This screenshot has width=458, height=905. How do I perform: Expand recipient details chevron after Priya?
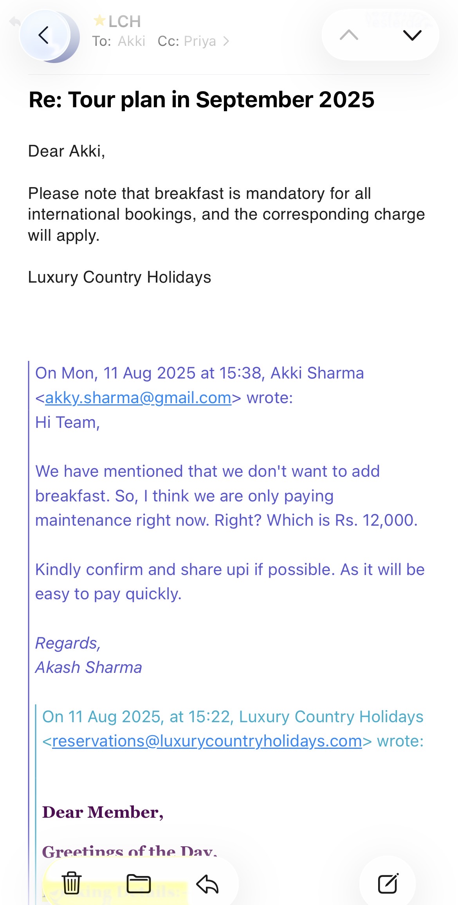(x=226, y=41)
